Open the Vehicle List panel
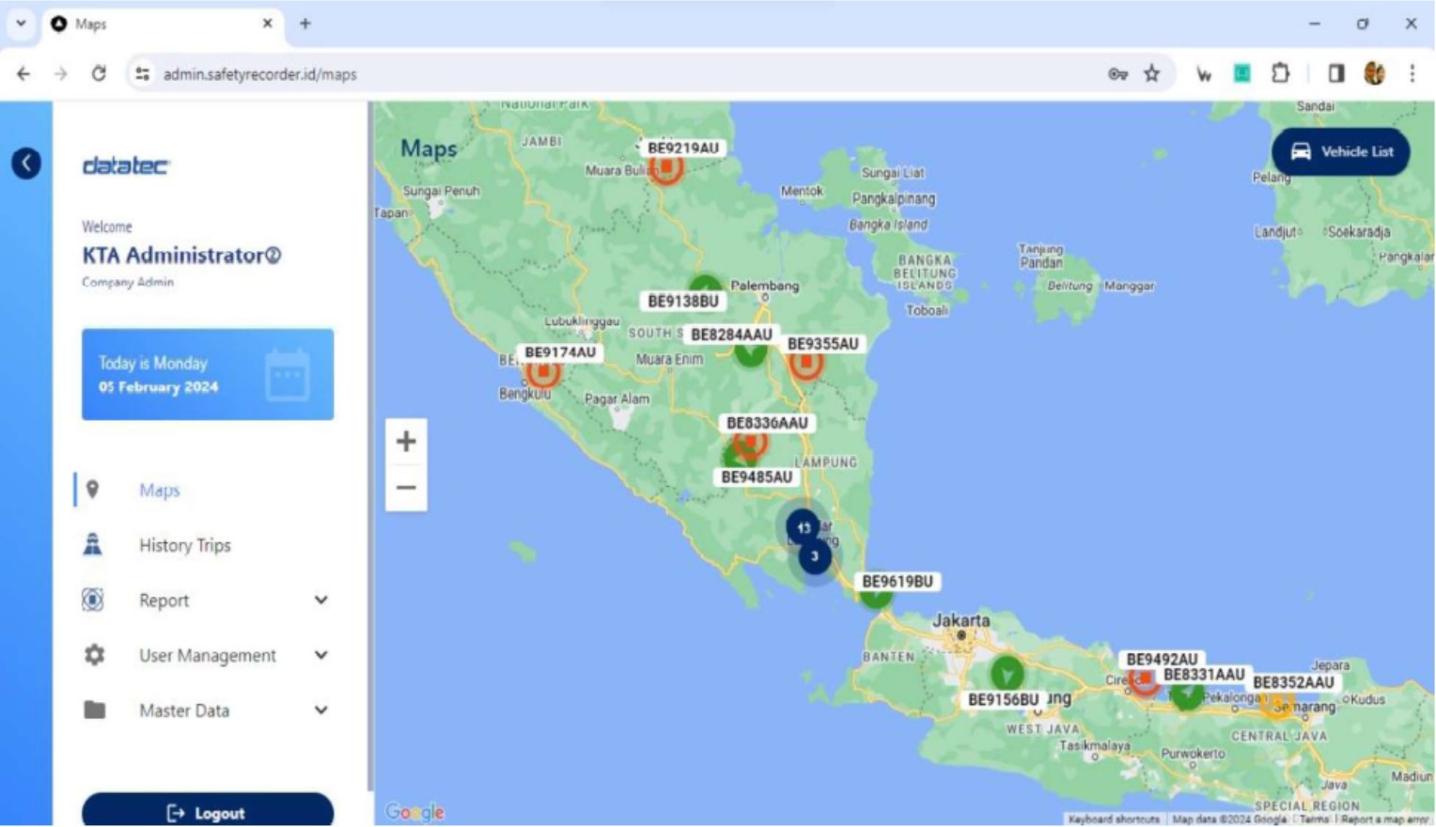The image size is (1436, 827). [1340, 152]
